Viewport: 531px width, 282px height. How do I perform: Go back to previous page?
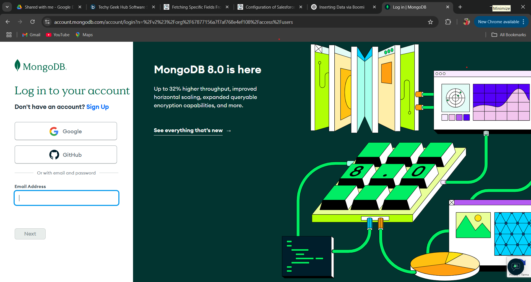[x=8, y=22]
